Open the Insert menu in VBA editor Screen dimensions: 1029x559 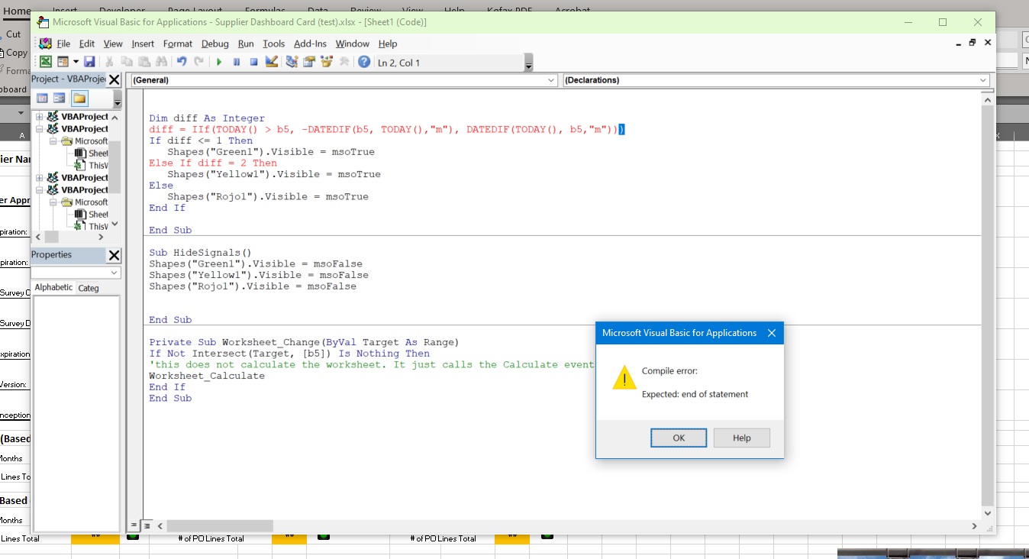click(143, 44)
